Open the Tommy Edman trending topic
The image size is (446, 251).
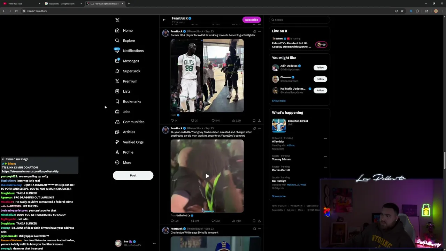(x=281, y=159)
